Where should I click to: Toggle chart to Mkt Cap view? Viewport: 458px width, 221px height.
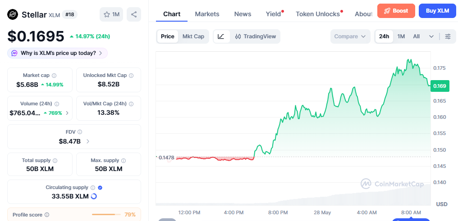pyautogui.click(x=193, y=36)
